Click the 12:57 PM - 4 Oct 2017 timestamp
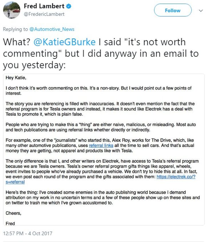206x242 pixels. pos(28,233)
